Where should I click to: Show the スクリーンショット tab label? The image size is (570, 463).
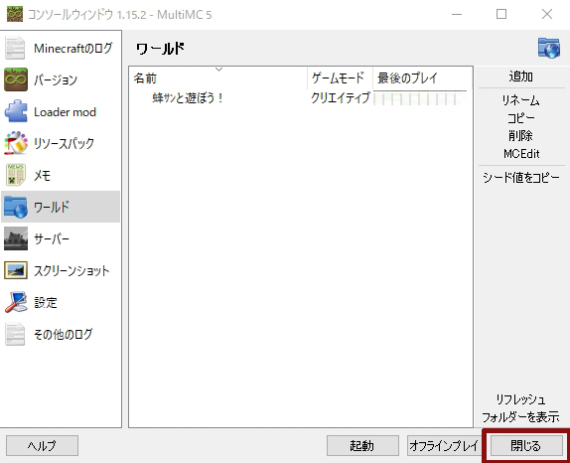click(71, 270)
